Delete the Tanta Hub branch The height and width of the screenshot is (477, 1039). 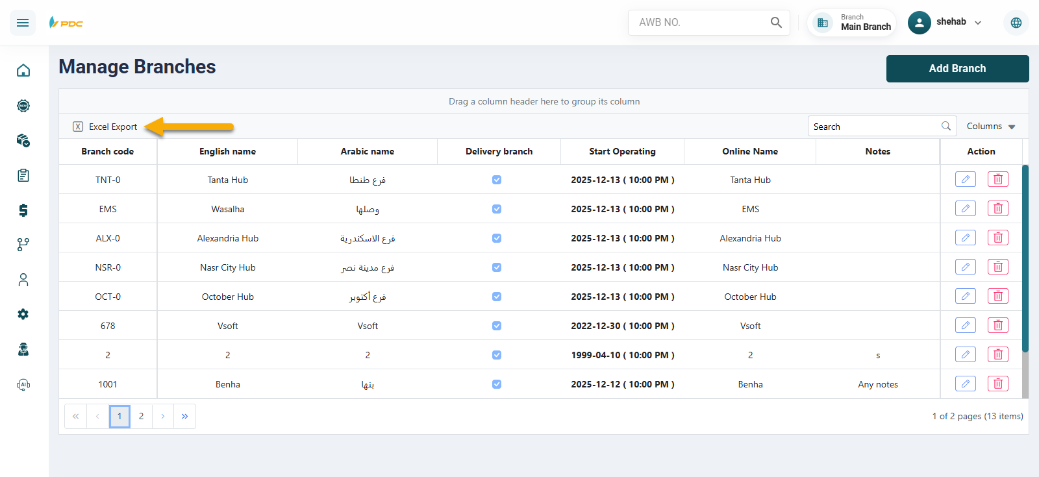[998, 179]
